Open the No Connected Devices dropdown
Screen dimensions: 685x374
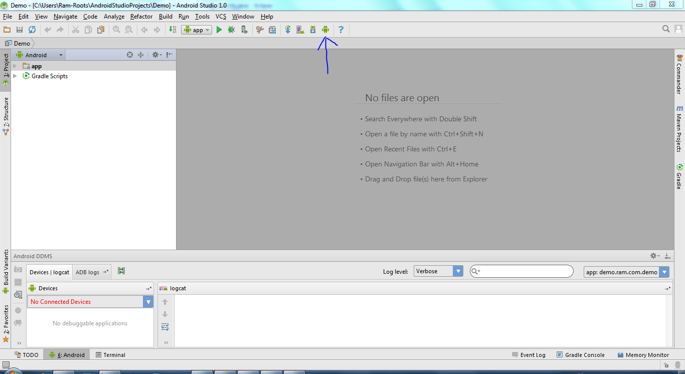(90, 302)
